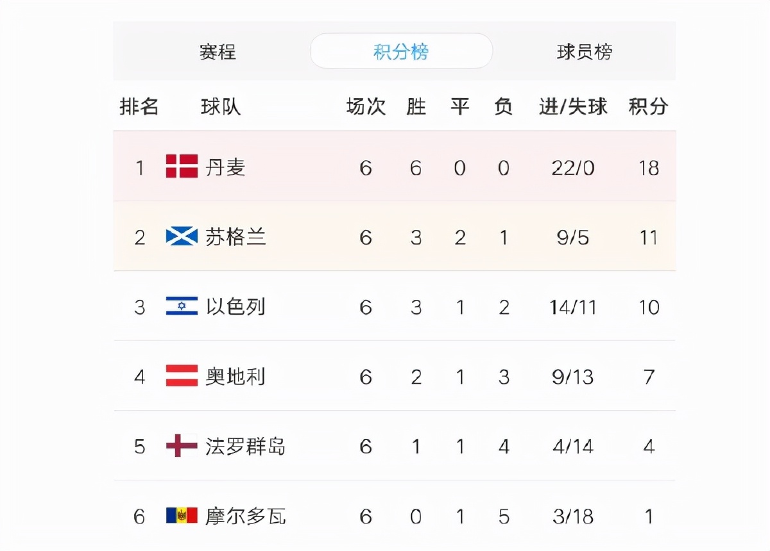Click the Denmark flag icon
Image resolution: width=770 pixels, height=551 pixels.
tap(182, 167)
